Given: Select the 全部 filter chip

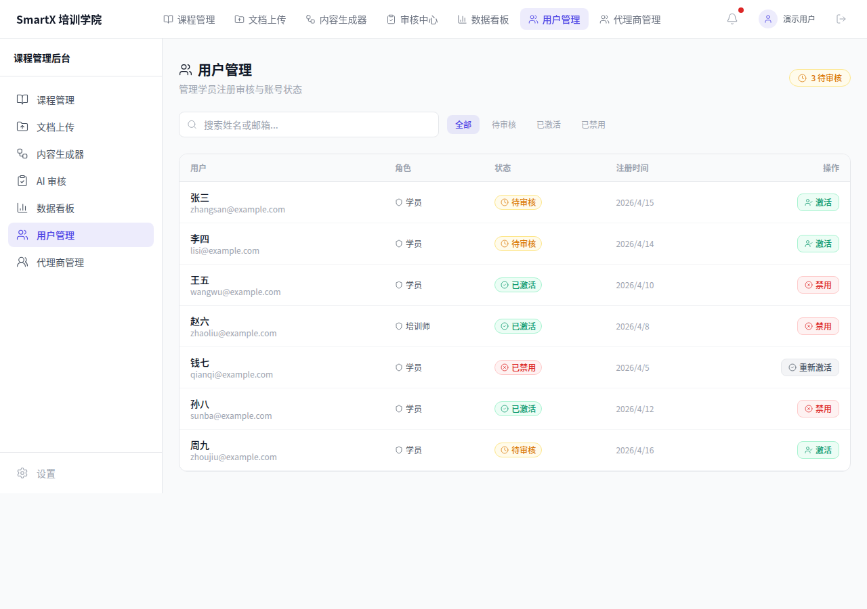Looking at the screenshot, I should tap(463, 125).
